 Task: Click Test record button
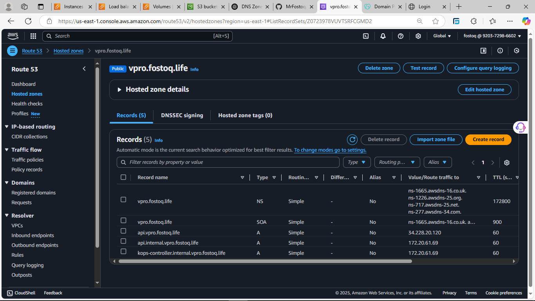click(x=423, y=68)
